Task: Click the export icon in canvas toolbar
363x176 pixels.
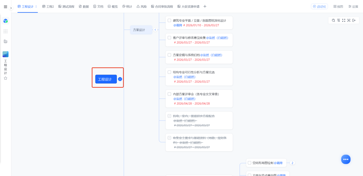Action: coord(354,20)
